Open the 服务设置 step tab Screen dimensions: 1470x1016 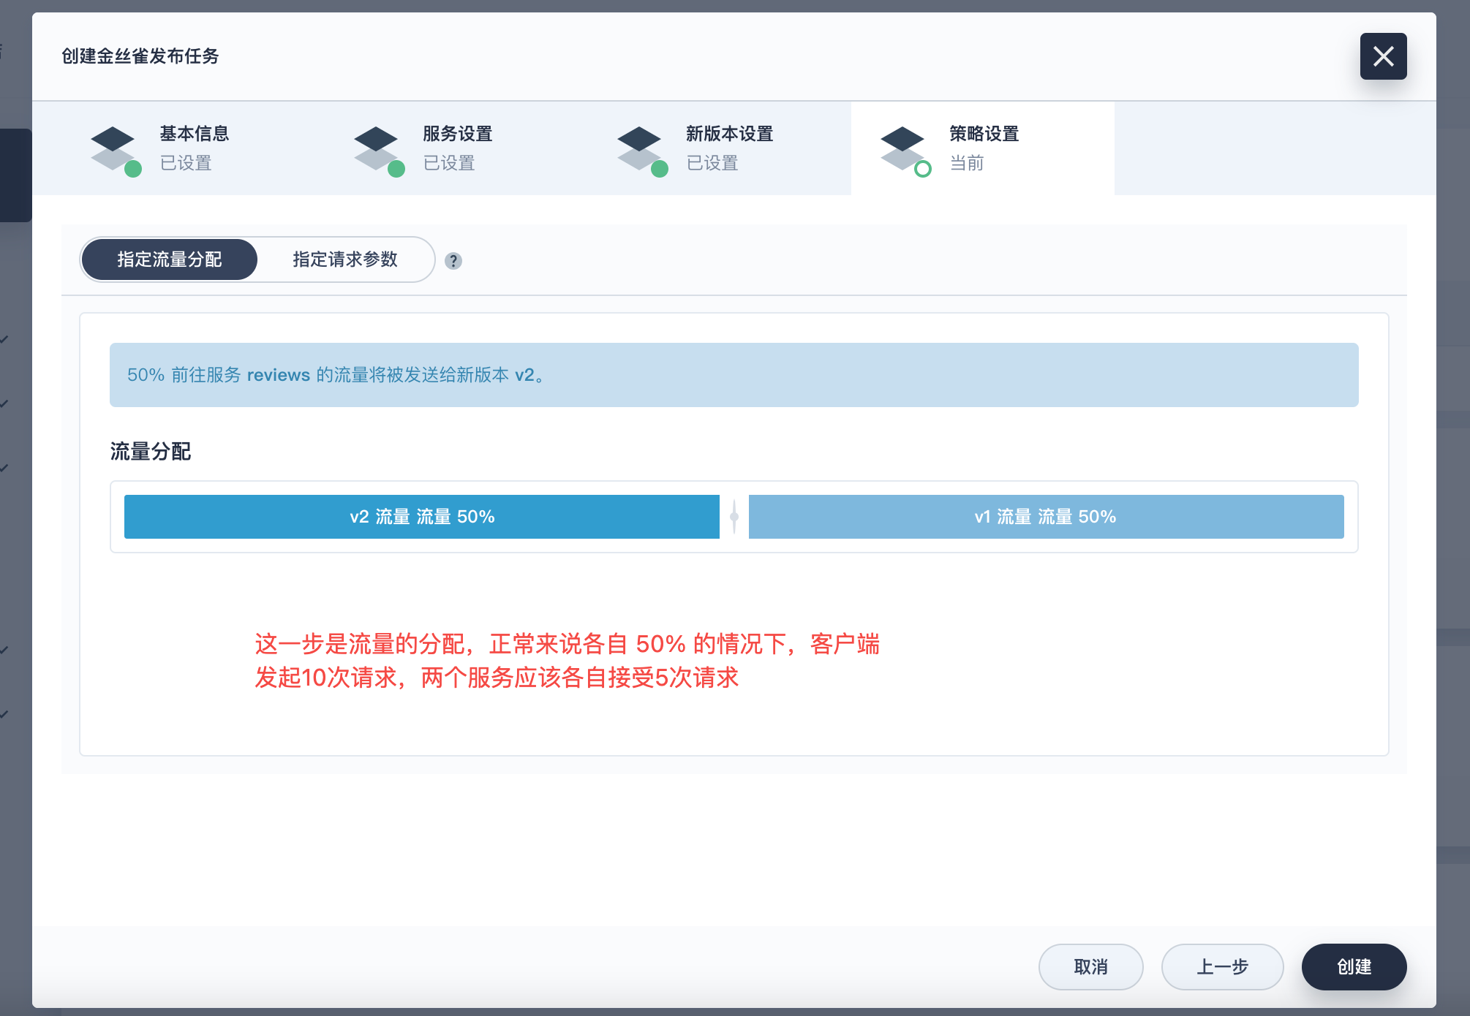tap(458, 148)
